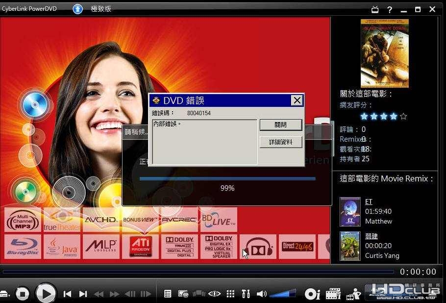The height and width of the screenshot is (303, 446).
Task: Stop playback with the Stop button
Action: coord(23,294)
